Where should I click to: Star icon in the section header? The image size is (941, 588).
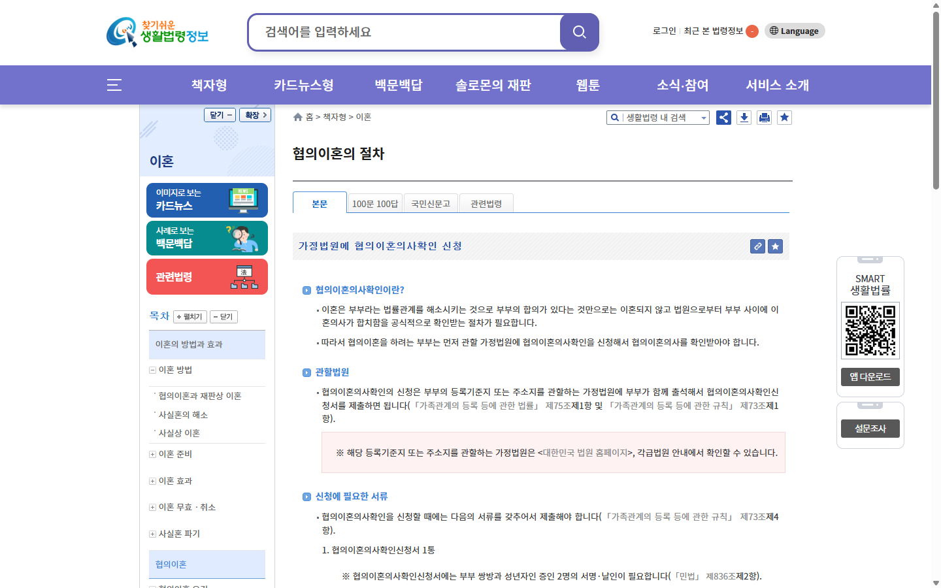(x=775, y=246)
